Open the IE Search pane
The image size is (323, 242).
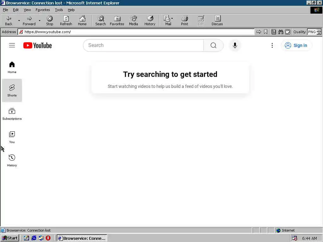pos(101,20)
